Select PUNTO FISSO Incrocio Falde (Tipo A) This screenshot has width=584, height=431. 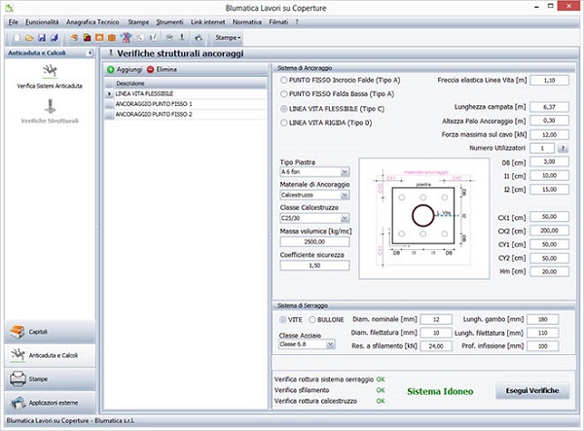click(284, 80)
